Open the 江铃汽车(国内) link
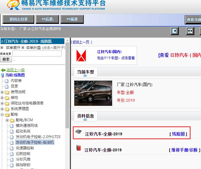 [x=109, y=52]
